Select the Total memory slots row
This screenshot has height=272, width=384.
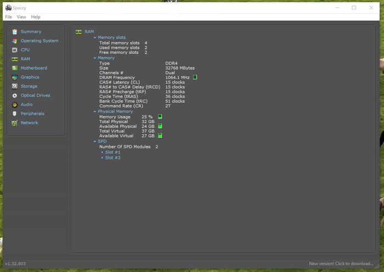pyautogui.click(x=123, y=43)
